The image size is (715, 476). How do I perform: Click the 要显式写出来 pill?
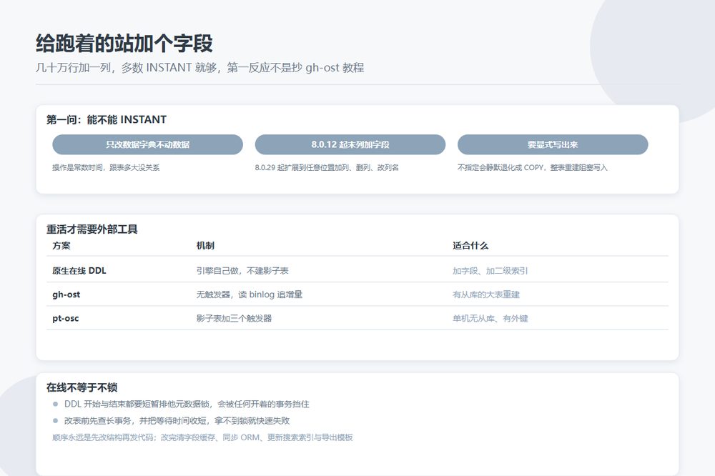click(553, 144)
